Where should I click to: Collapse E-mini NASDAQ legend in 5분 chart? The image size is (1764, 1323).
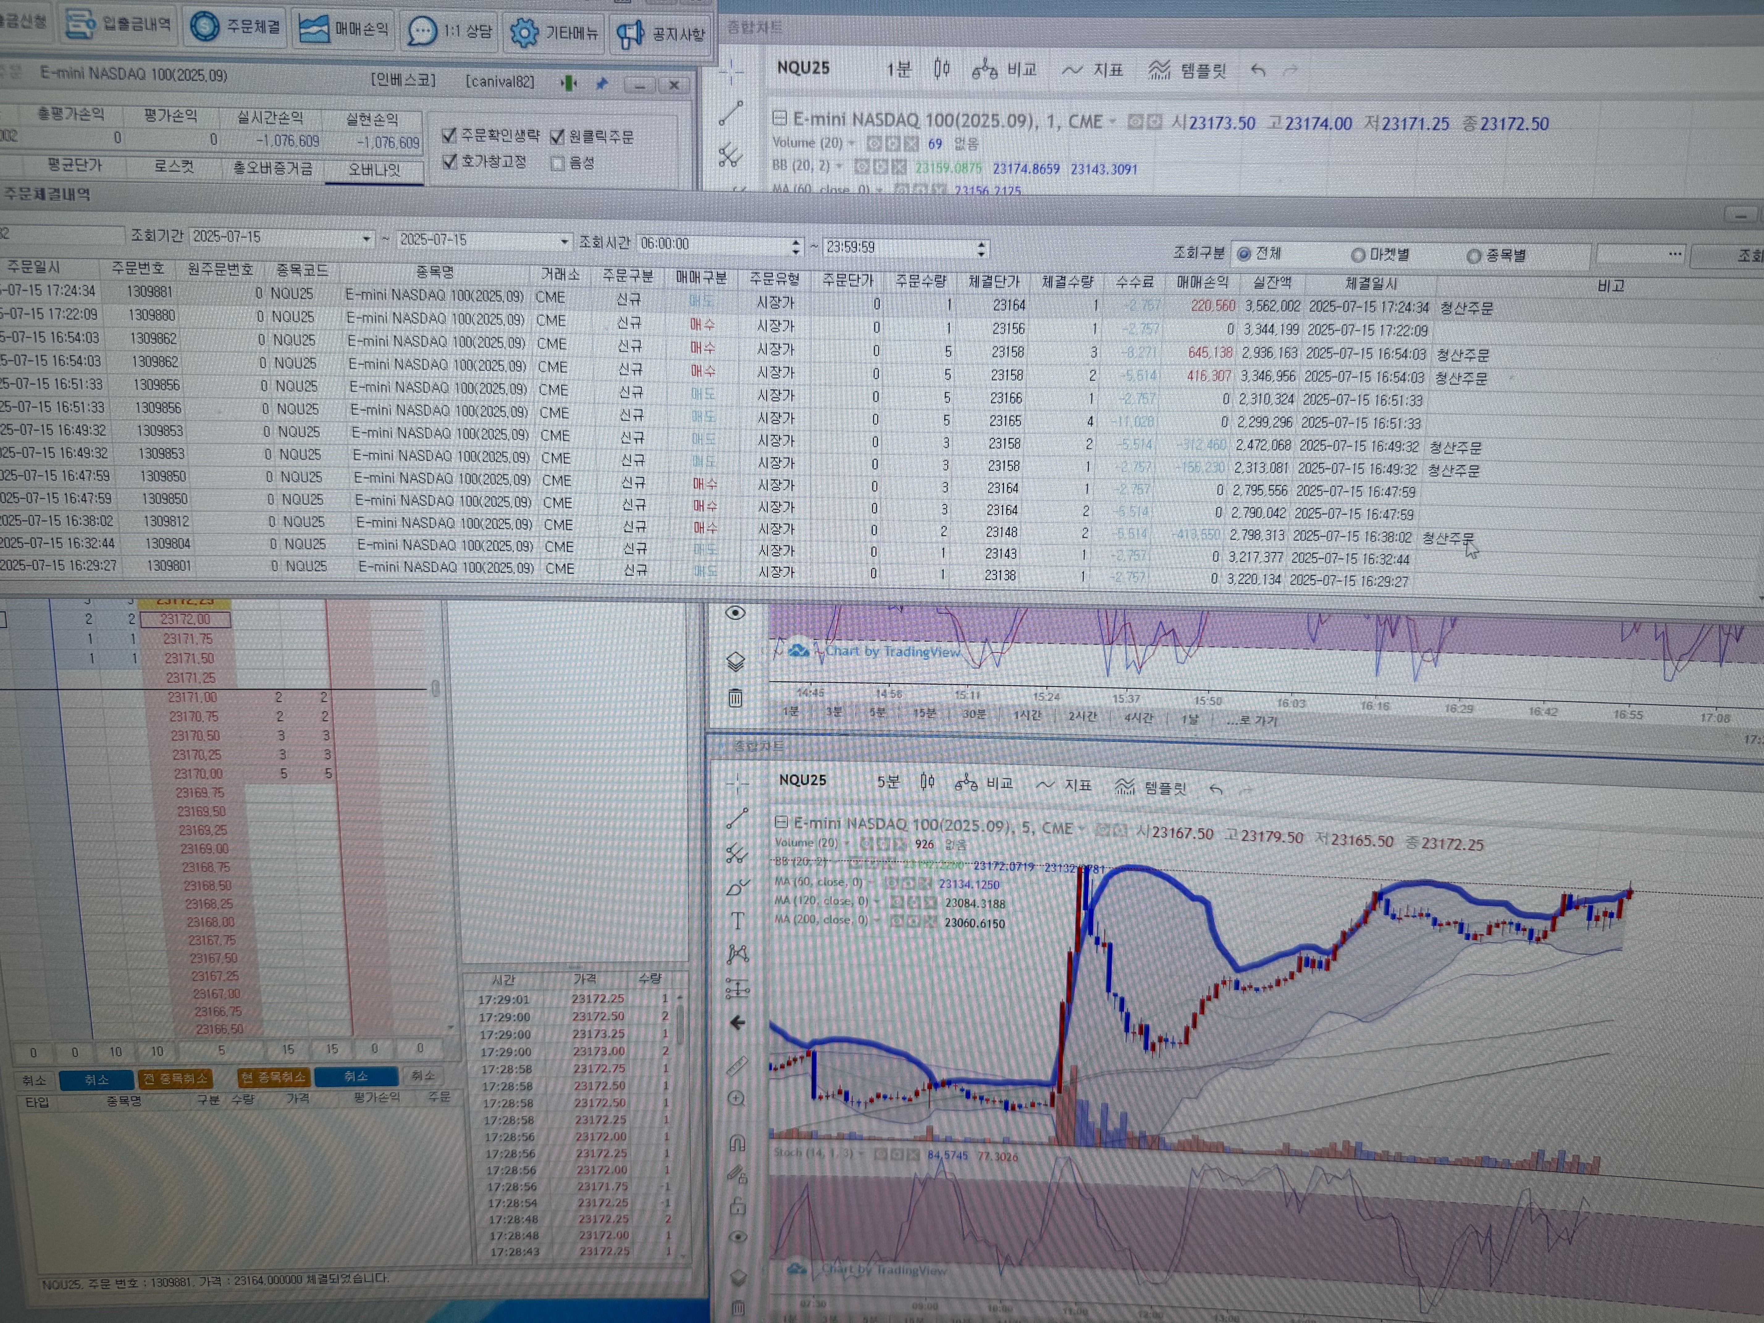pos(782,822)
